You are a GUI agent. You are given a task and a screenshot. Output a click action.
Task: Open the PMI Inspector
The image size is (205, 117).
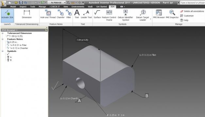172,14
